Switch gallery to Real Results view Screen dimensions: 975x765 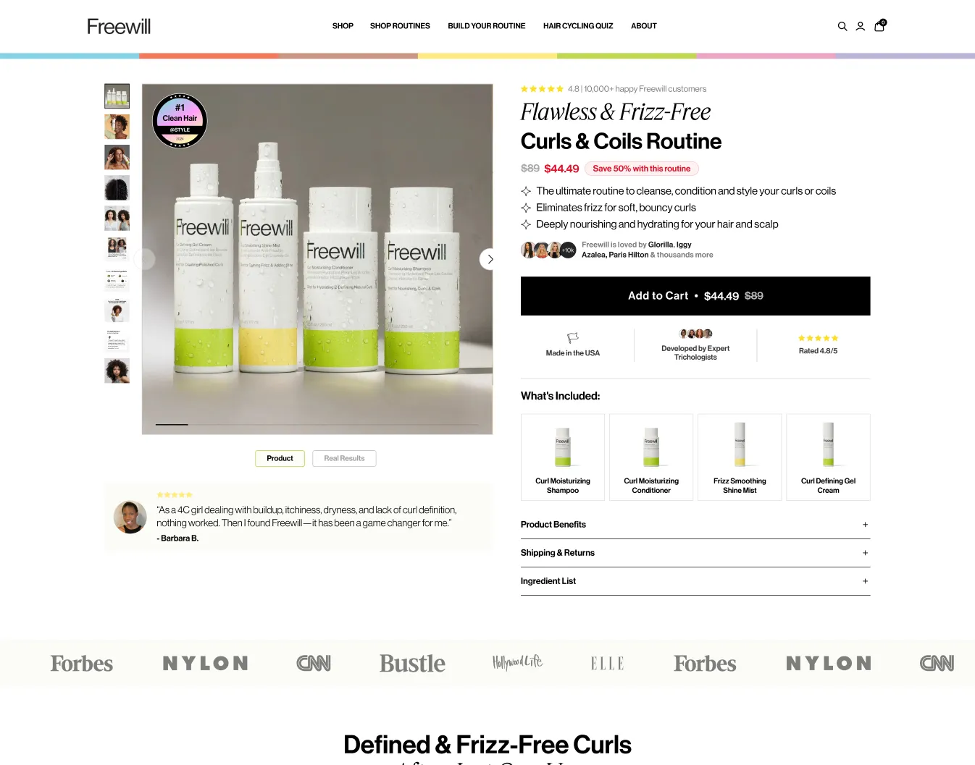344,458
